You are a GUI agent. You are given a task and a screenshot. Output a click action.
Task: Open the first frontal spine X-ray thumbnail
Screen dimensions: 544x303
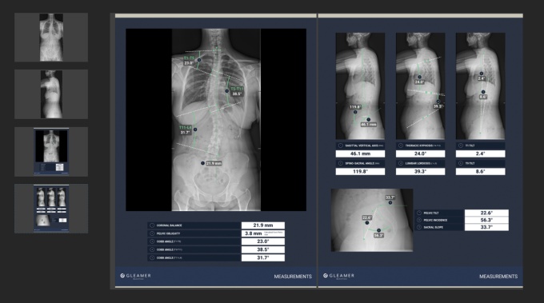click(51, 38)
